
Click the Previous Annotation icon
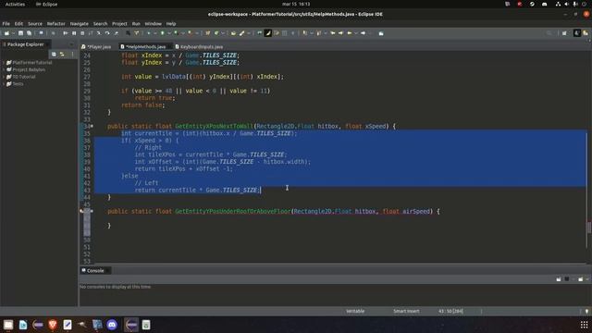[x=319, y=33]
